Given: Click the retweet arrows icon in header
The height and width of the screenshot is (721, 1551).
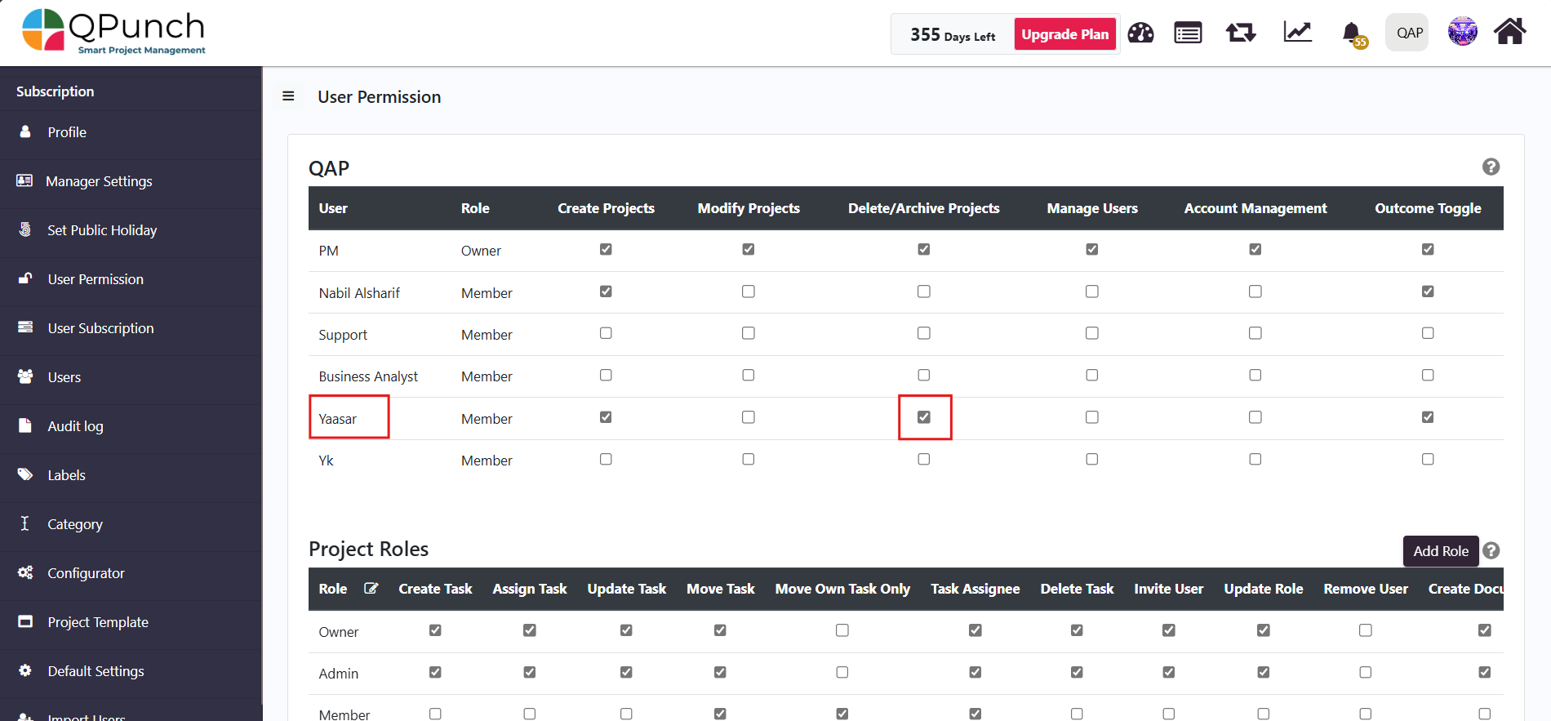Looking at the screenshot, I should click(1240, 33).
